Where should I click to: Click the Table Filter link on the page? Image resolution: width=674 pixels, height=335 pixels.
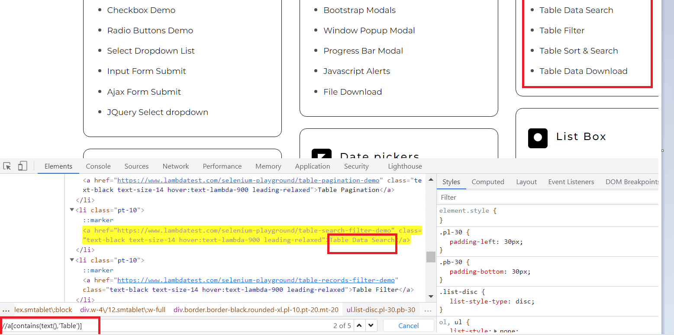pyautogui.click(x=561, y=30)
